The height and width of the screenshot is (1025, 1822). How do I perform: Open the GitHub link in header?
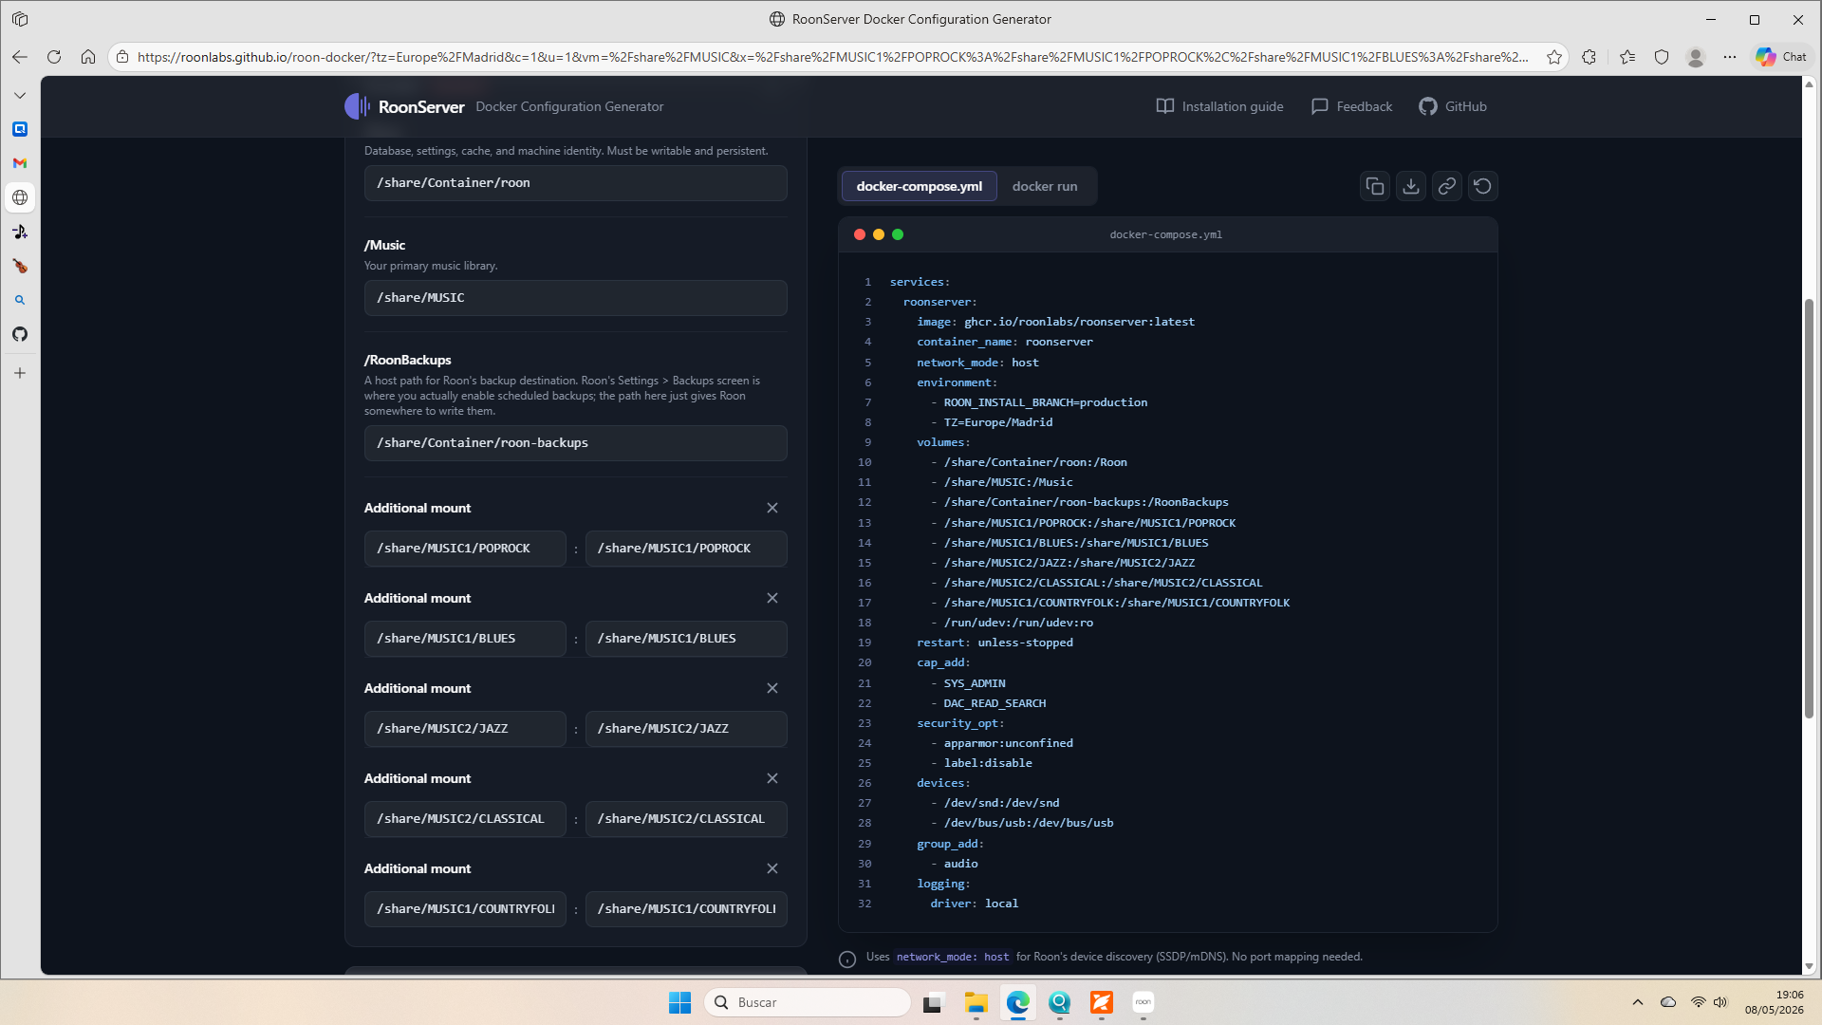[1453, 106]
